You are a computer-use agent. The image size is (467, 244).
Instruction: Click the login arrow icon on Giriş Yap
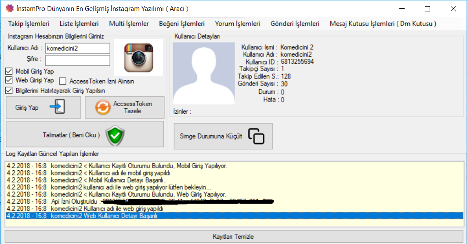57,107
